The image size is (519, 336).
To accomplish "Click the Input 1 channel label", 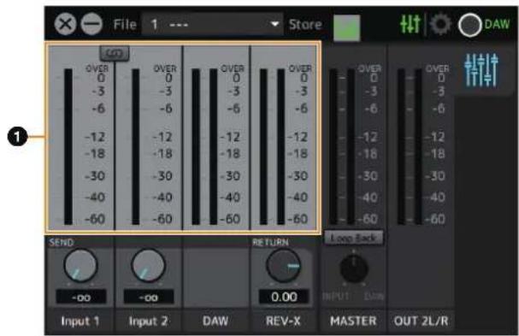I will (80, 321).
